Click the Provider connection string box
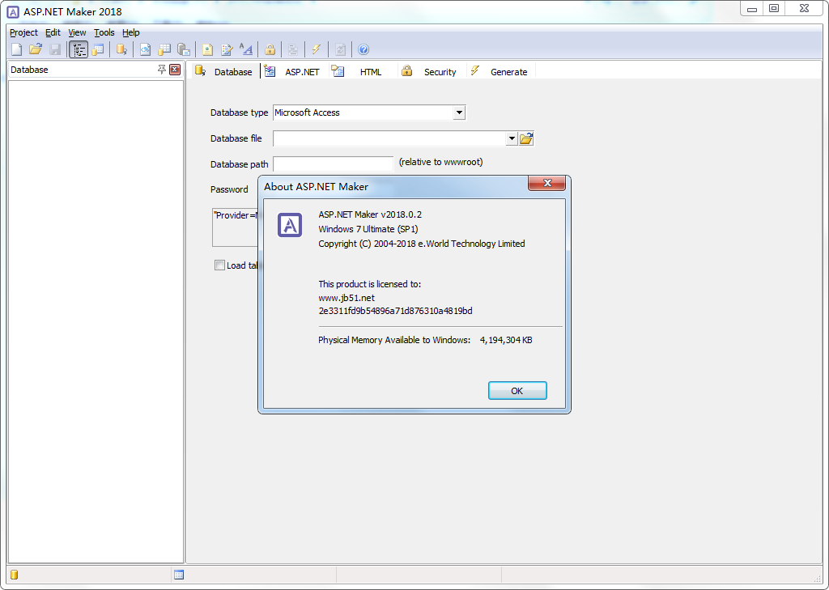 [236, 227]
